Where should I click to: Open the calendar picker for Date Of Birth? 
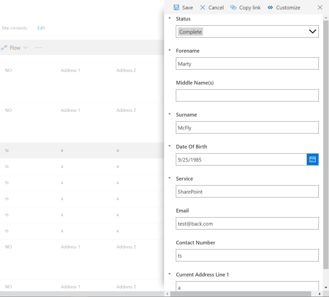312,159
